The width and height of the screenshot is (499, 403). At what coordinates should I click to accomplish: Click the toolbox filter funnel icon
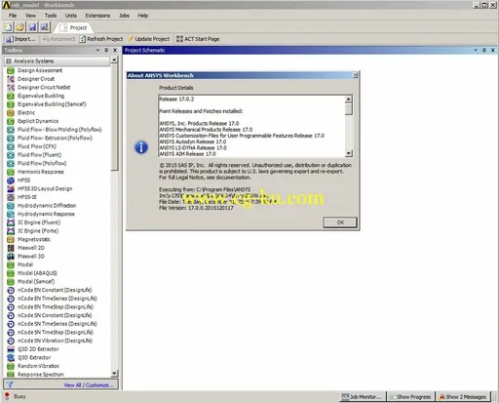tap(10, 384)
